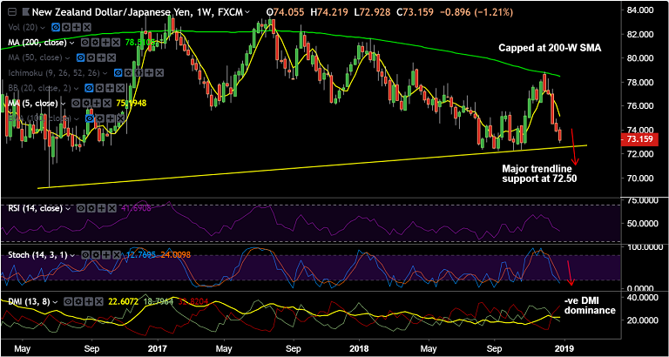Hide Stoch (14, 3, 1) with its eye icon
This screenshot has width=669, height=357.
(x=85, y=255)
